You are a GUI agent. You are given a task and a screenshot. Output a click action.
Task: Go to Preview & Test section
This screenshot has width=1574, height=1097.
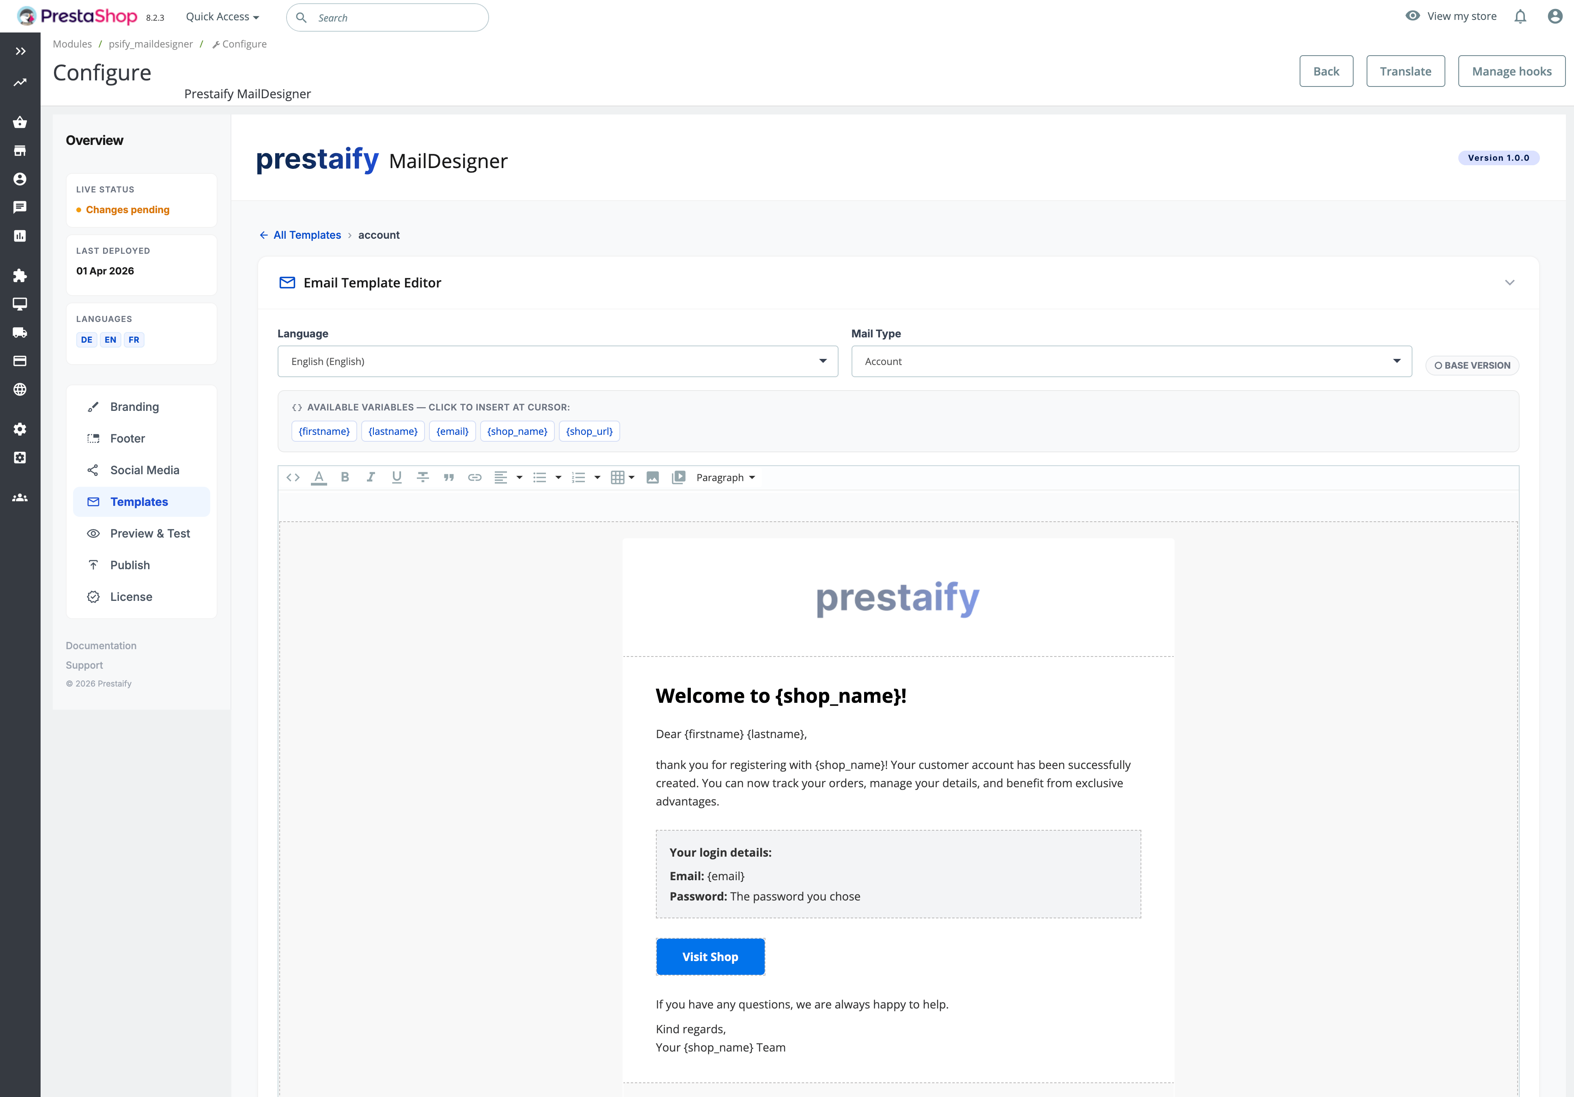[149, 533]
